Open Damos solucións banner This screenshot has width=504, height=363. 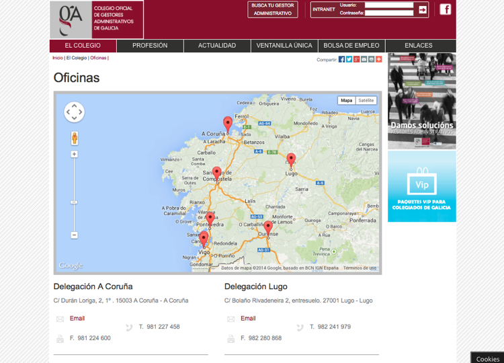[422, 101]
